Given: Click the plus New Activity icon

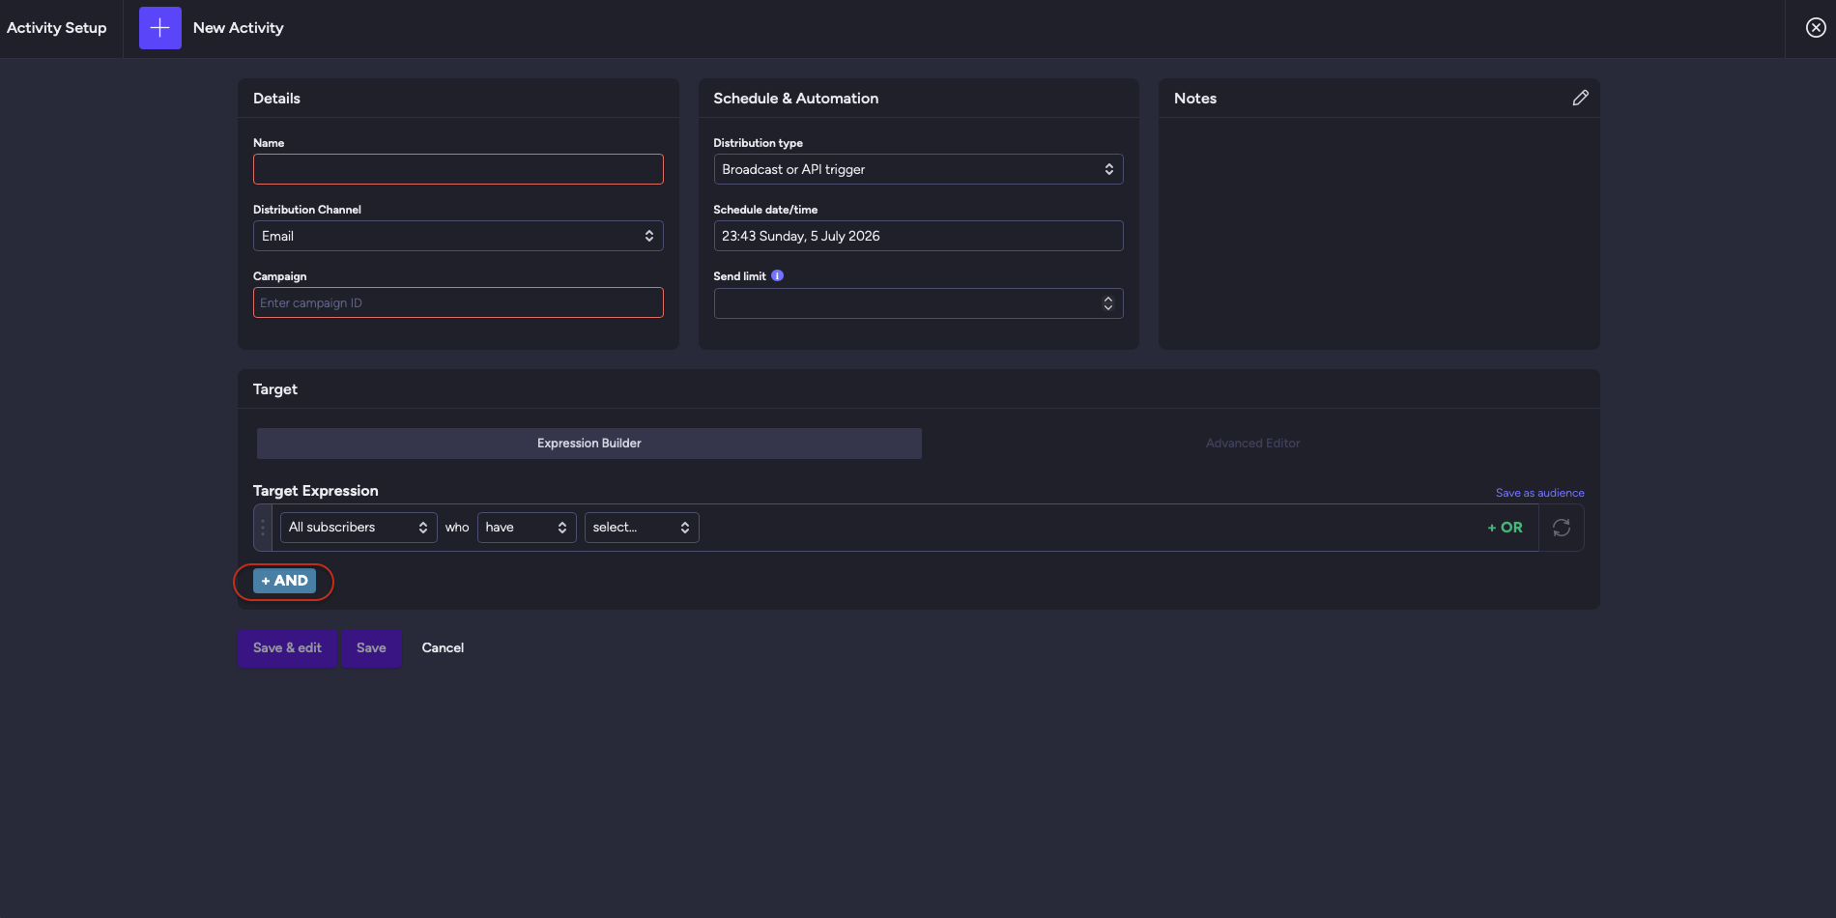Looking at the screenshot, I should [160, 28].
